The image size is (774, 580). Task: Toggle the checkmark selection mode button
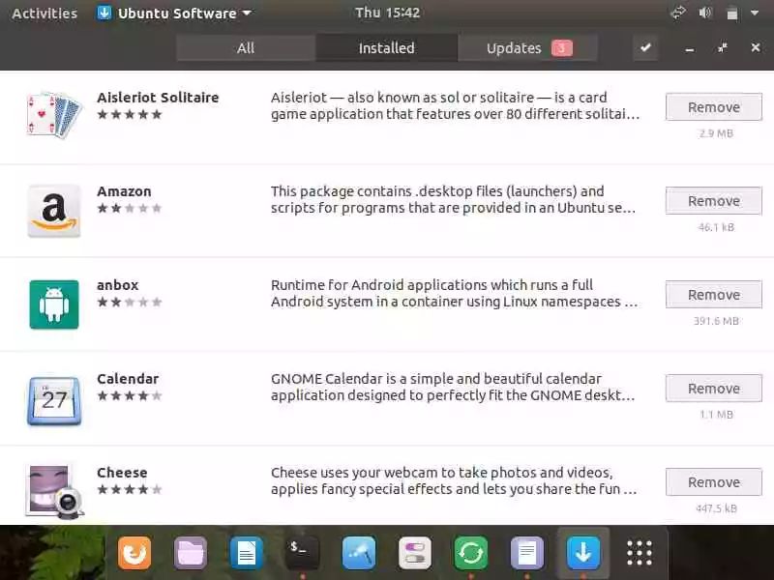[x=645, y=47]
